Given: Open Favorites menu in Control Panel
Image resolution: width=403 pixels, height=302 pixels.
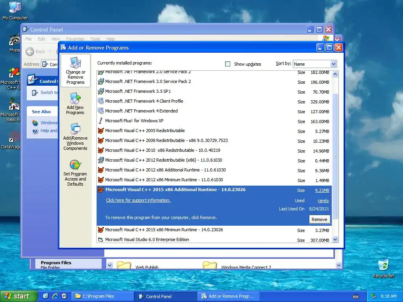Looking at the screenshot, I should [x=75, y=39].
